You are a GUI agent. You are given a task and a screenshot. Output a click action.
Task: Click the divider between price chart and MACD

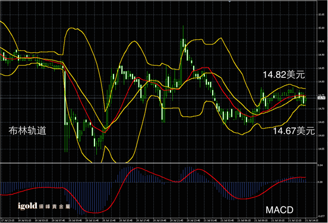(x=159, y=163)
